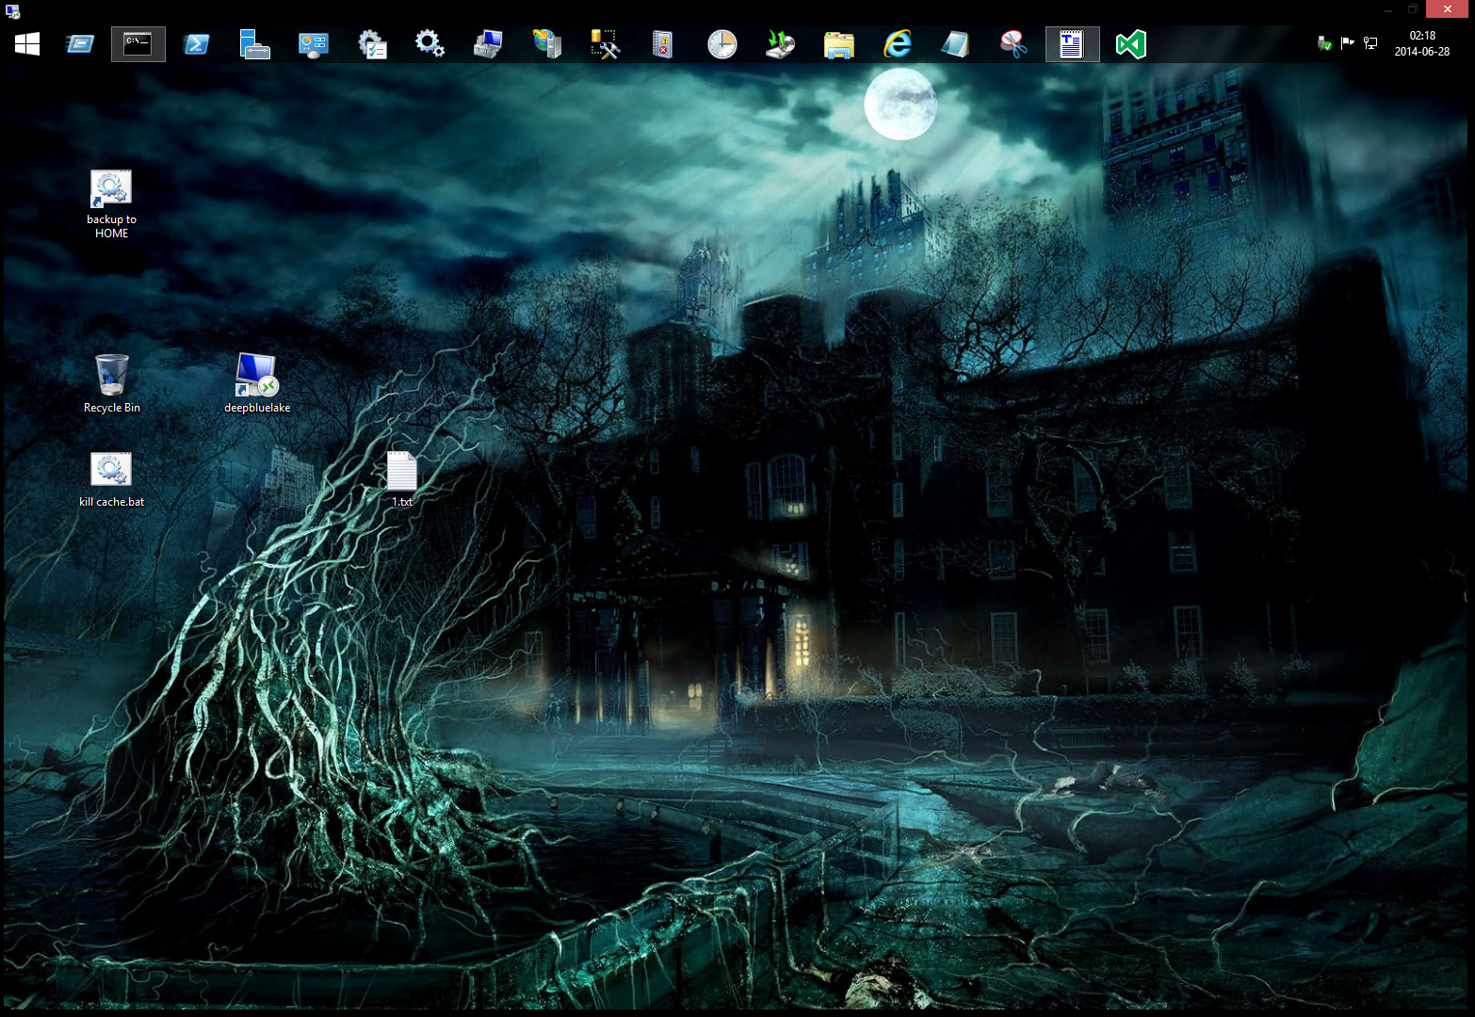Open the Command Prompt taskbar icon
The width and height of the screenshot is (1475, 1017).
[x=138, y=44]
